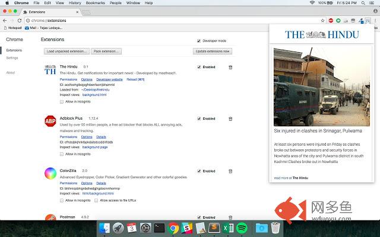The width and height of the screenshot is (380, 237).
Task: Open the Chrome three-dot menu
Action: pos(375,20)
